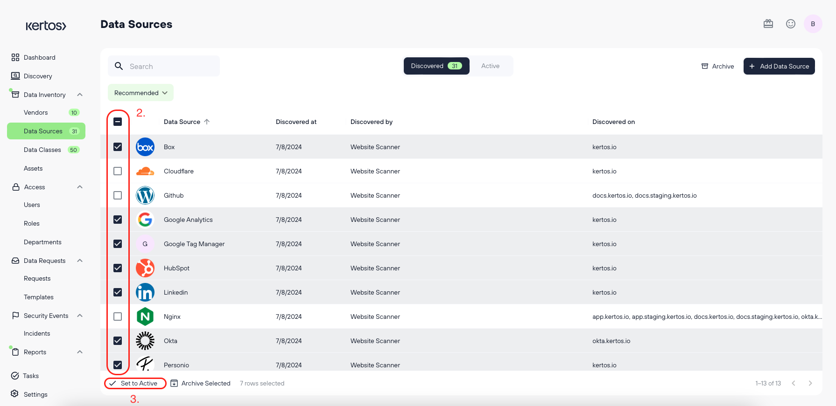This screenshot has width=836, height=406.
Task: Check the Nginx row checkbox
Action: pos(118,317)
